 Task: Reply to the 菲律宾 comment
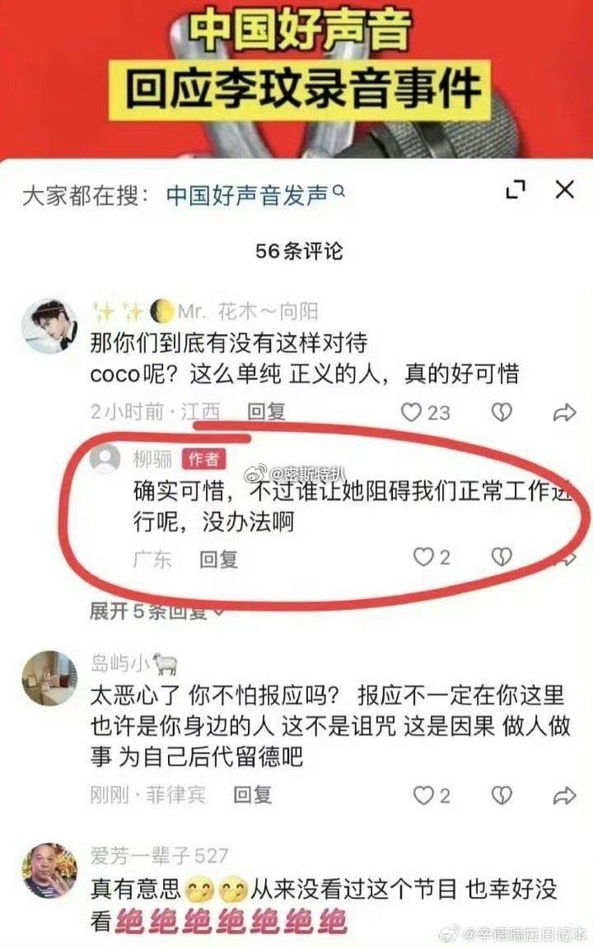[252, 794]
